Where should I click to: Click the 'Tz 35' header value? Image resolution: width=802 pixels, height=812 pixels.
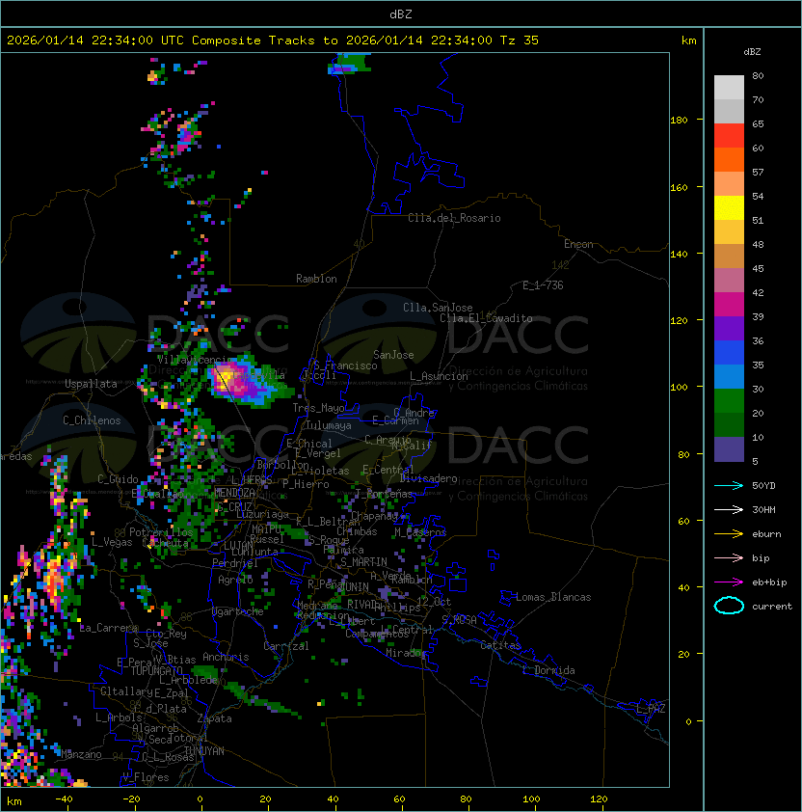coord(520,41)
